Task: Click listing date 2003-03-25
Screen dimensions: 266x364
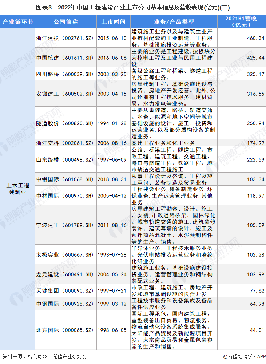Action: click(x=112, y=74)
